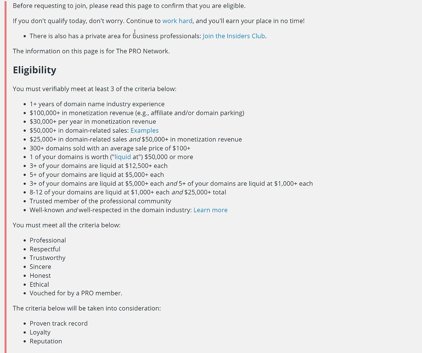Click "300+ domains sold" list item
The height and width of the screenshot is (353, 422).
[110, 148]
